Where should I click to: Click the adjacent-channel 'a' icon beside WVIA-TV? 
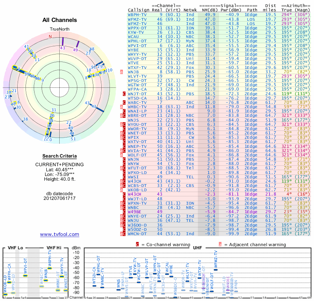point(121,151)
